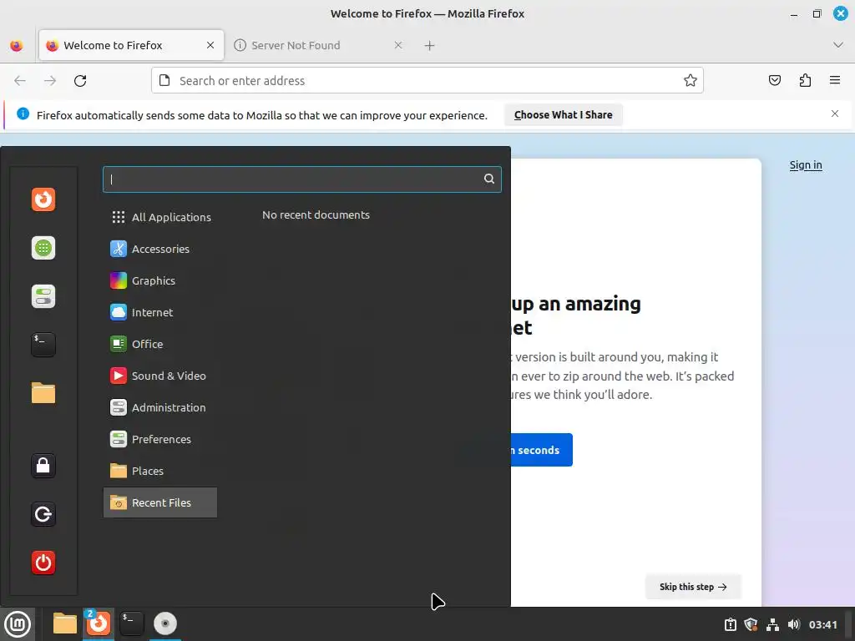Dismiss the data sharing notification bar
855x641 pixels.
pos(835,114)
